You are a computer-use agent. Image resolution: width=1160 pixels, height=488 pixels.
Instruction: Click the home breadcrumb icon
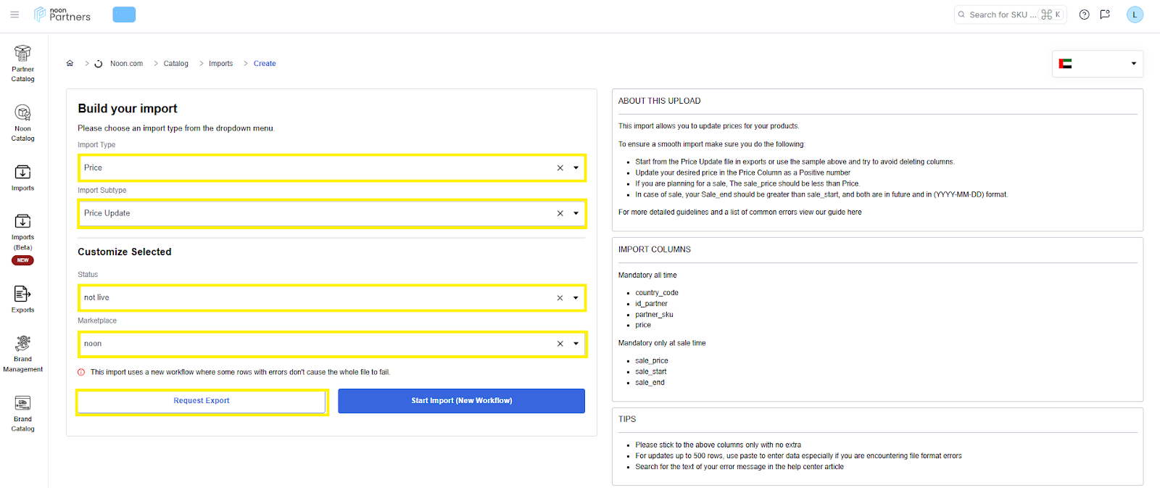tap(70, 63)
